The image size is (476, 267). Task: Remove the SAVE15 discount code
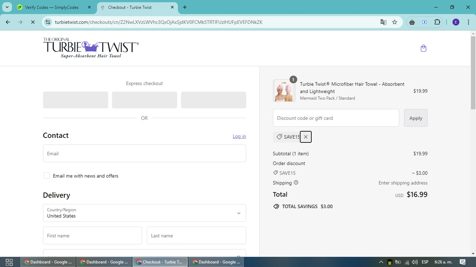click(306, 137)
